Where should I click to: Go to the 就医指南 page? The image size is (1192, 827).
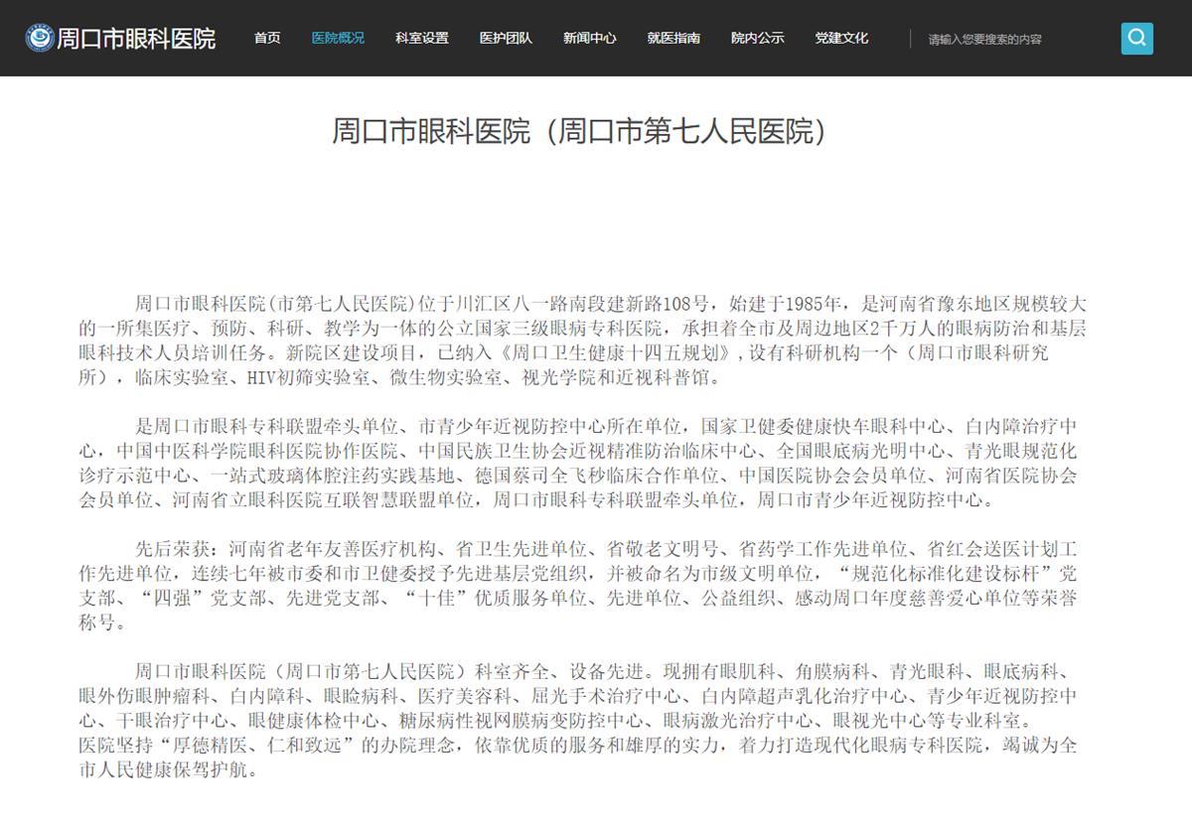click(673, 38)
